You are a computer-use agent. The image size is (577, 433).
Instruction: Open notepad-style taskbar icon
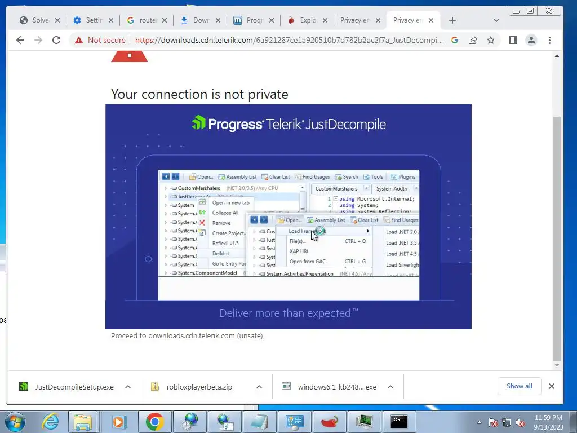pos(259,422)
